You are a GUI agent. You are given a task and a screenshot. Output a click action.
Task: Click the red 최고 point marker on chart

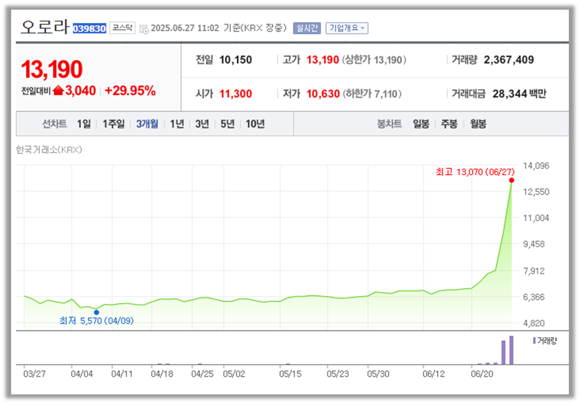(x=511, y=180)
